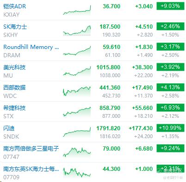Select the 美光科技 MU row
Viewport: 186px width, 182px height.
tap(93, 71)
